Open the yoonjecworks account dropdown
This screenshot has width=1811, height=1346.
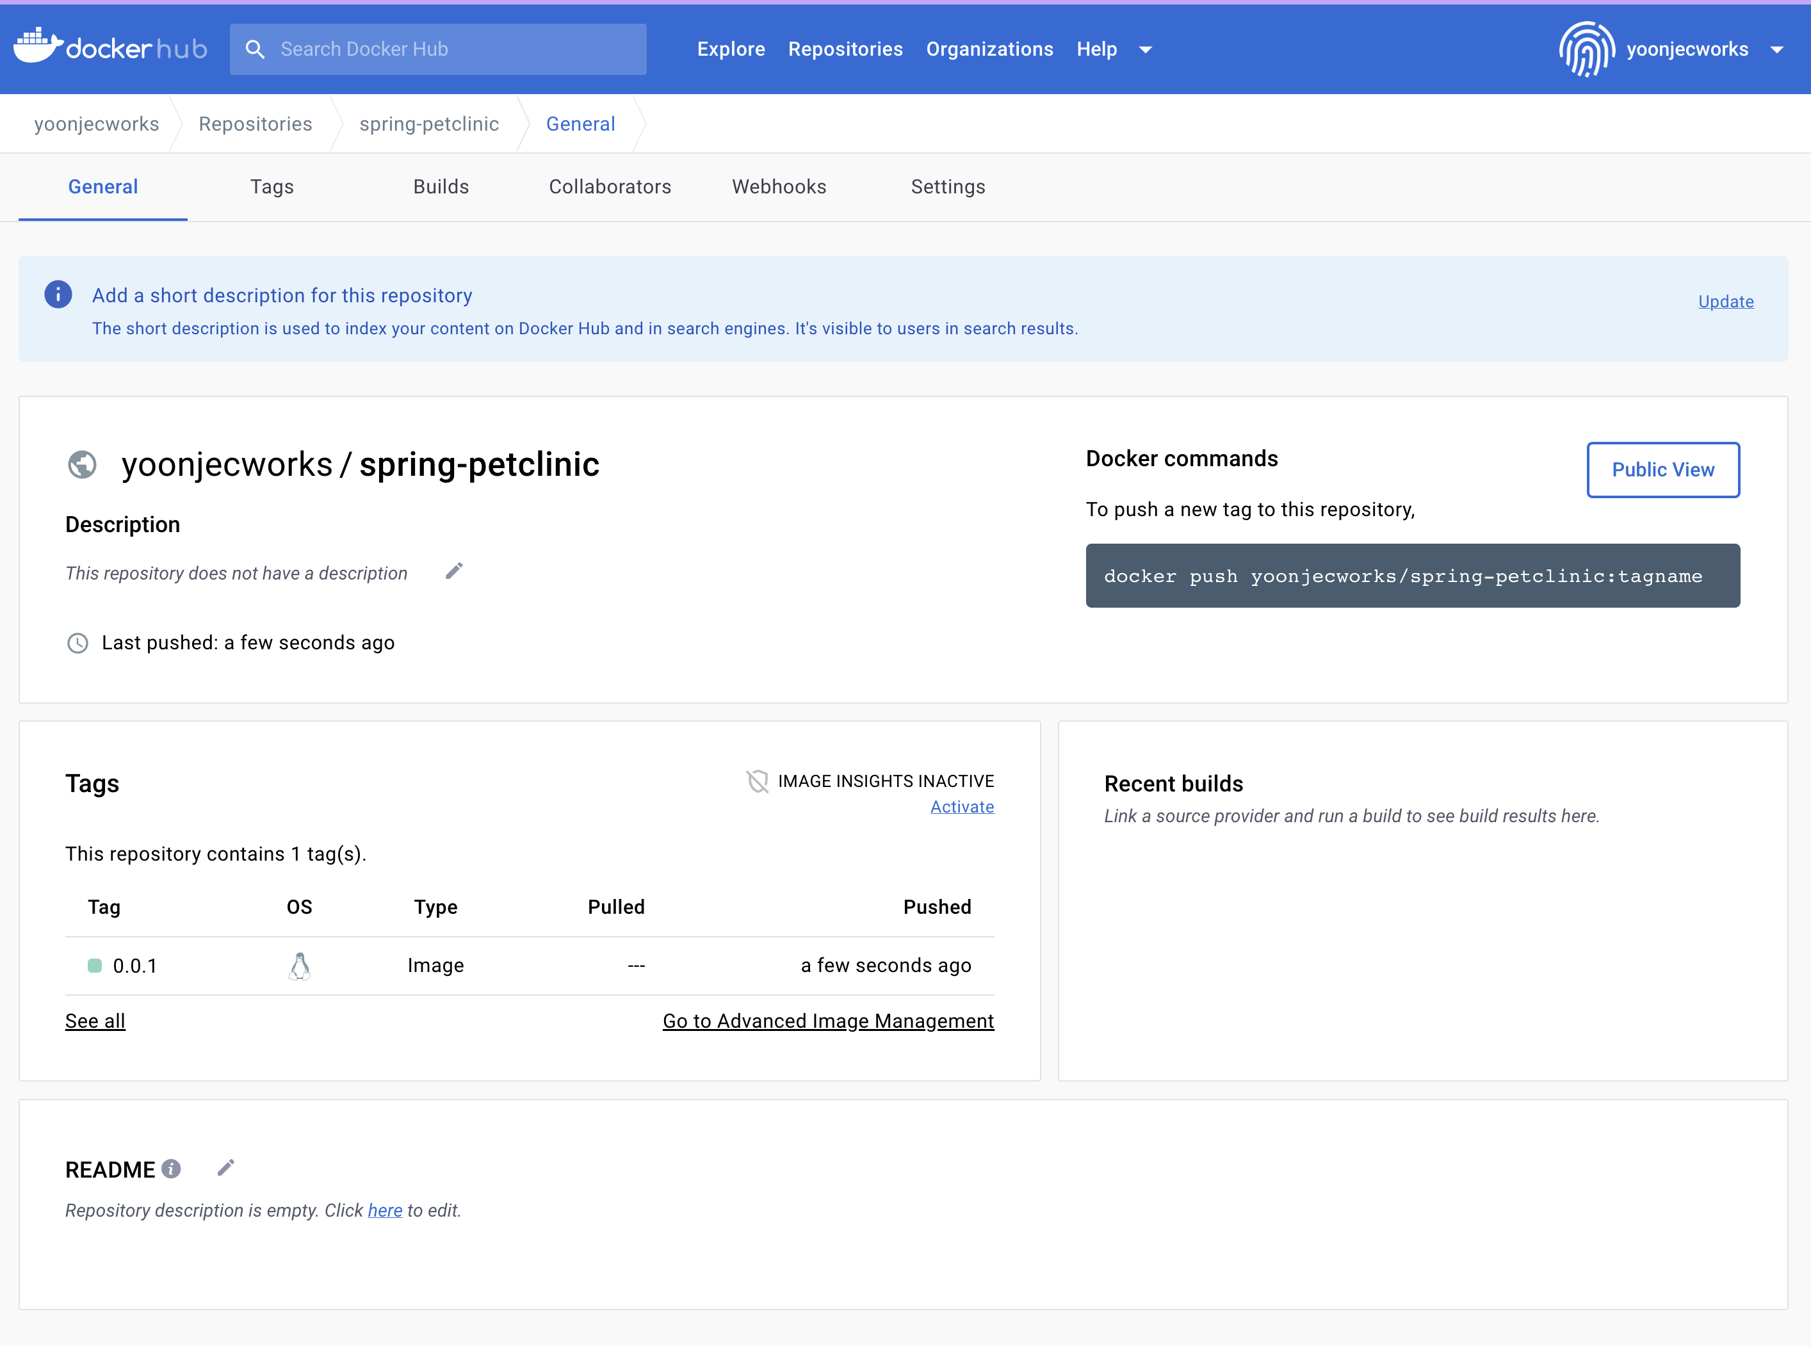[x=1777, y=50]
